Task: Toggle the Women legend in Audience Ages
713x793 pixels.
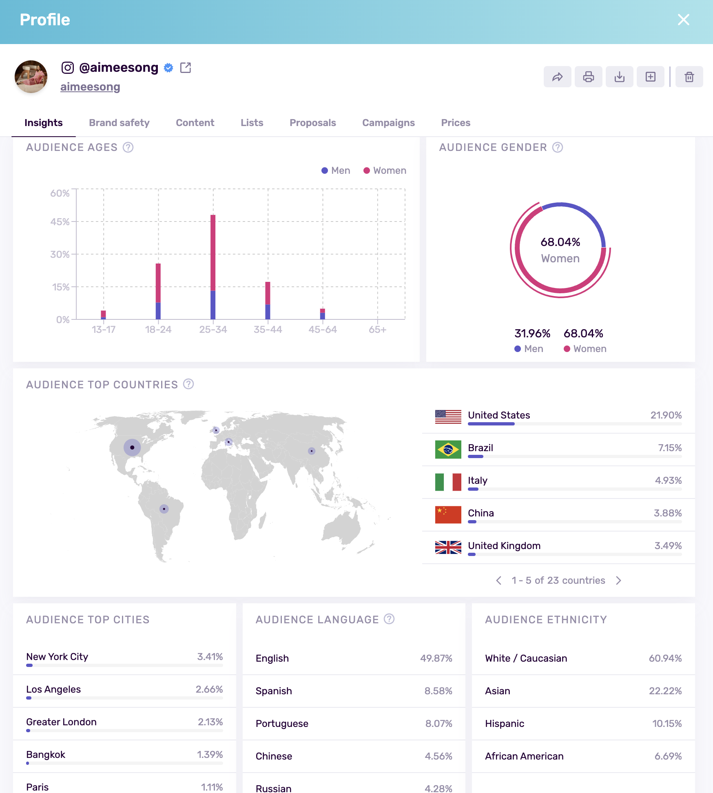Action: (x=384, y=171)
